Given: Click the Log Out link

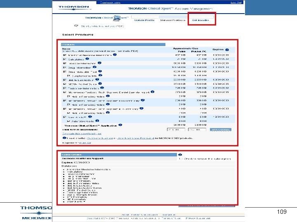Looking at the screenshot, I should click(x=236, y=2).
